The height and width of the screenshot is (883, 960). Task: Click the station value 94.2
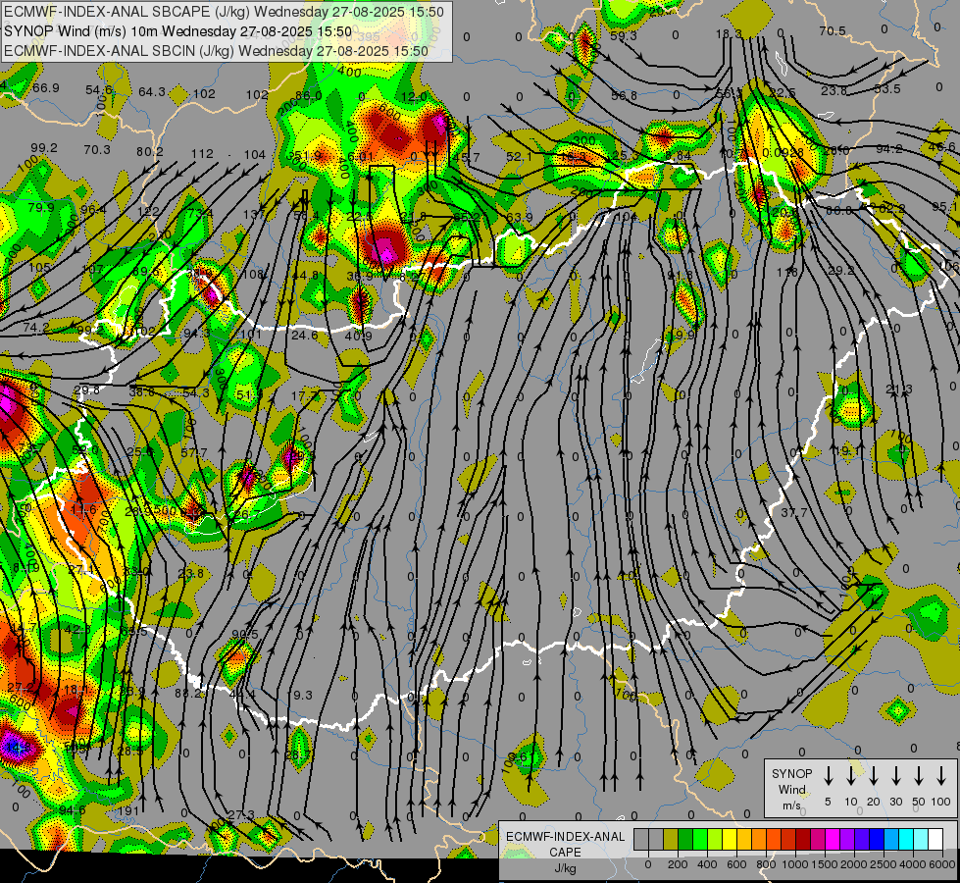tap(889, 149)
